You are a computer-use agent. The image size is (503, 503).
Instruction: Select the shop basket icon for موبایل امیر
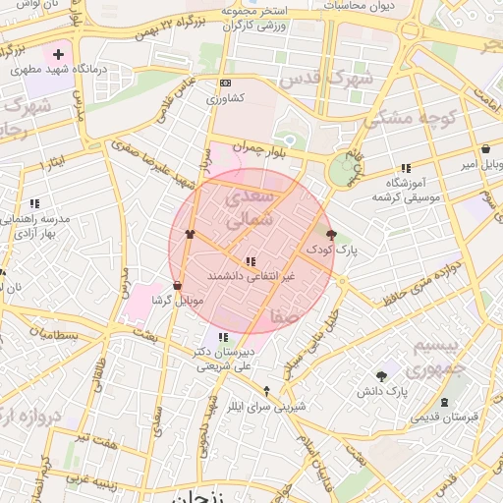[486, 149]
